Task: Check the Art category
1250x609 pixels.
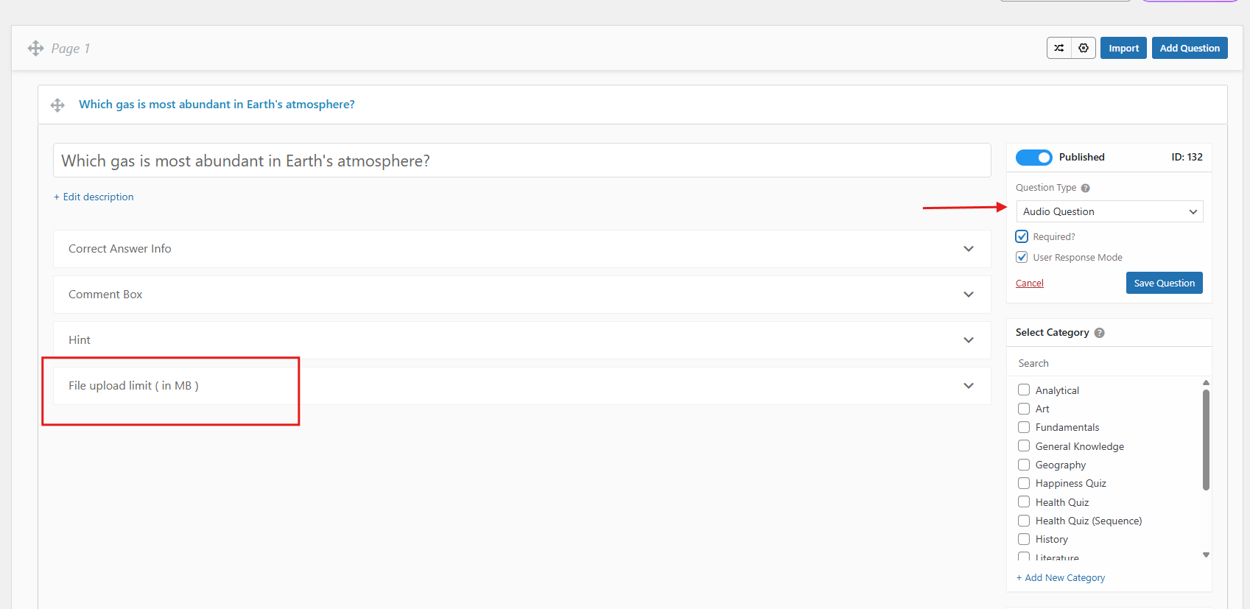Action: [x=1024, y=409]
